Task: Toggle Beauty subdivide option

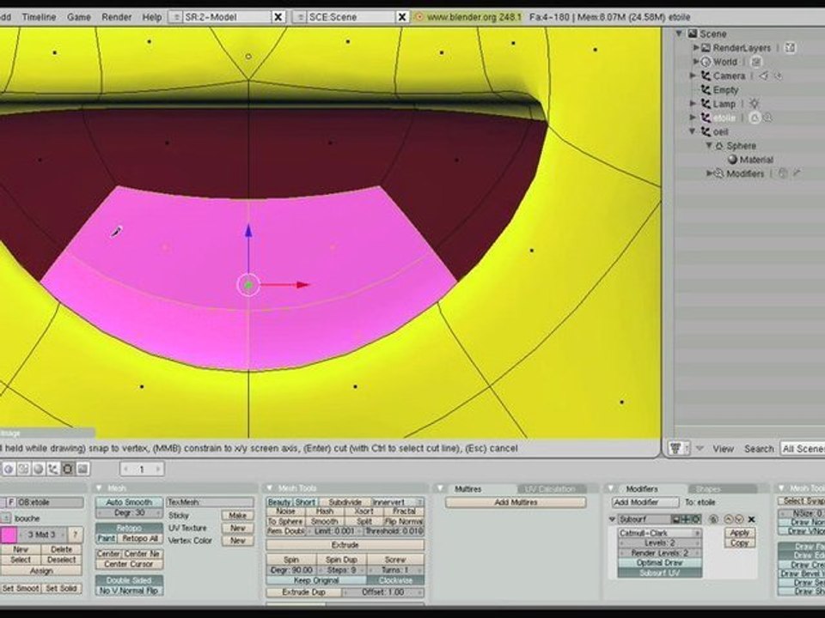Action: click(279, 502)
